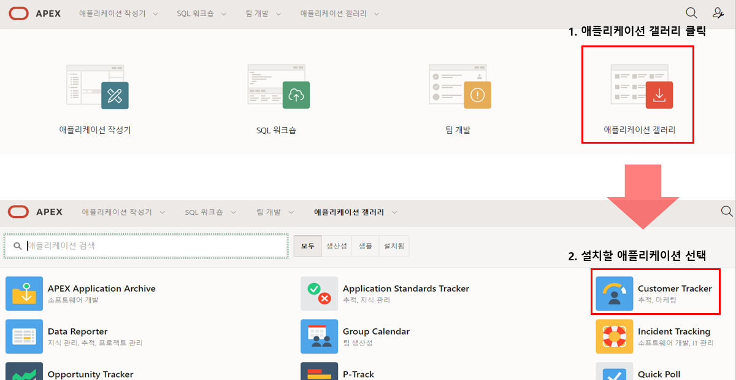Expand SQL 워크숍 arrow in lower header

tap(234, 212)
